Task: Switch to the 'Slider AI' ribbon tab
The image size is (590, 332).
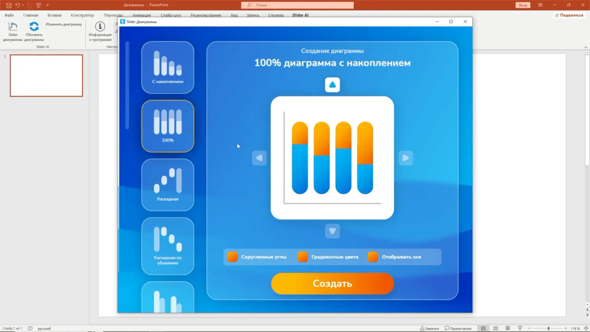Action: pyautogui.click(x=300, y=15)
